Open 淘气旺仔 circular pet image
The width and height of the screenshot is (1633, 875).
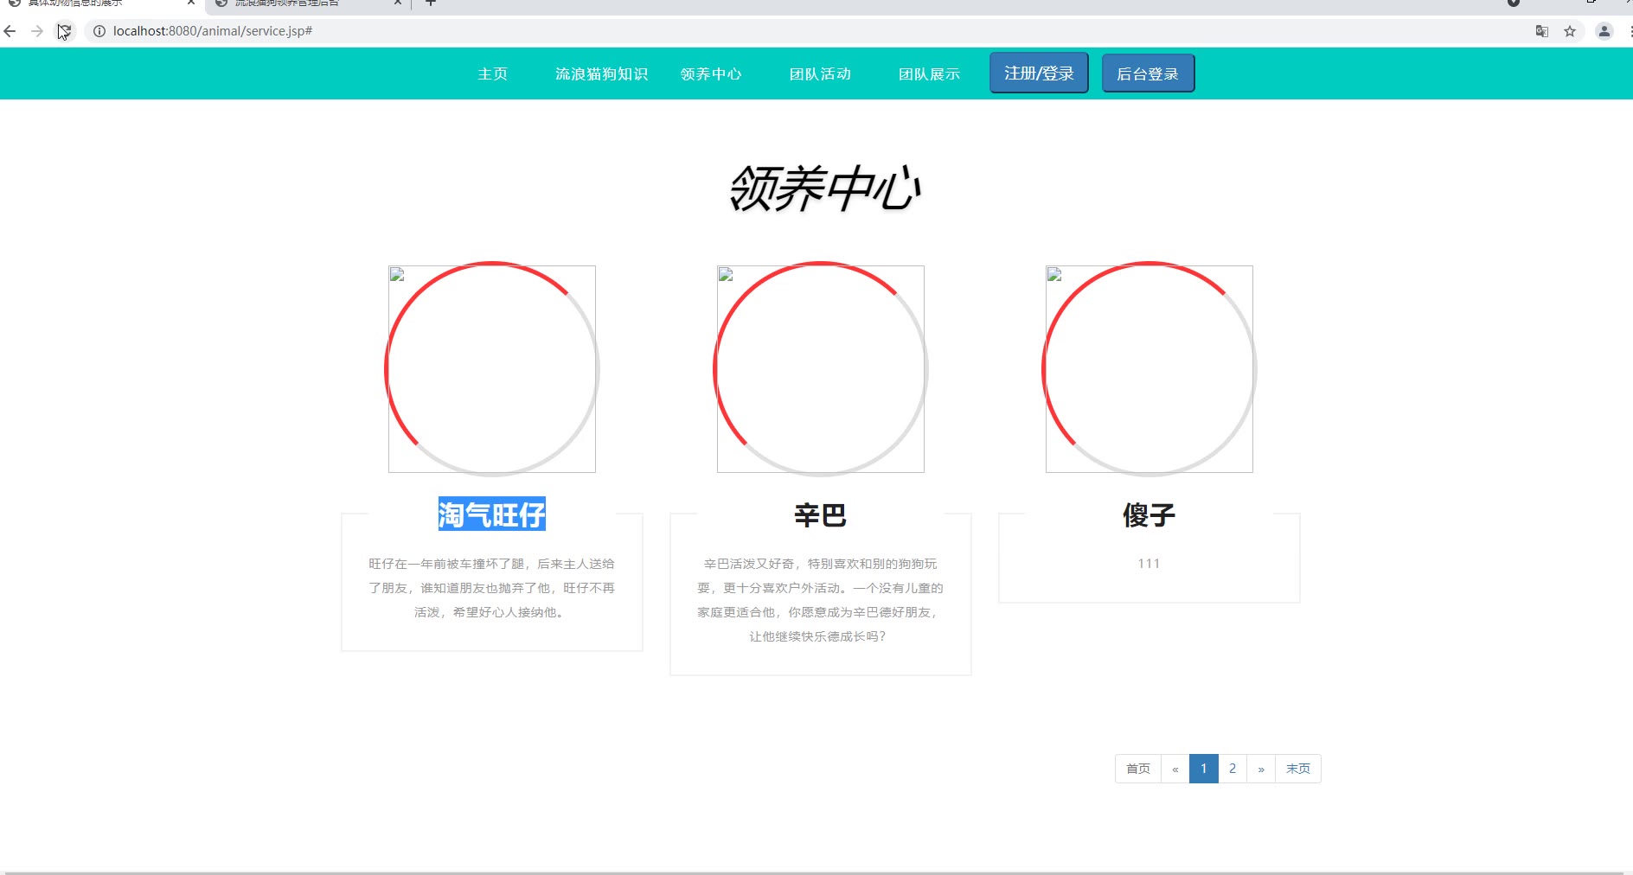492,369
